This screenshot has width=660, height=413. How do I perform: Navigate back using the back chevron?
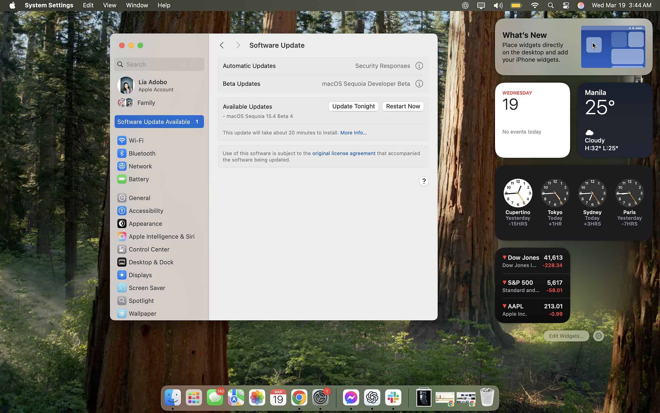(222, 45)
